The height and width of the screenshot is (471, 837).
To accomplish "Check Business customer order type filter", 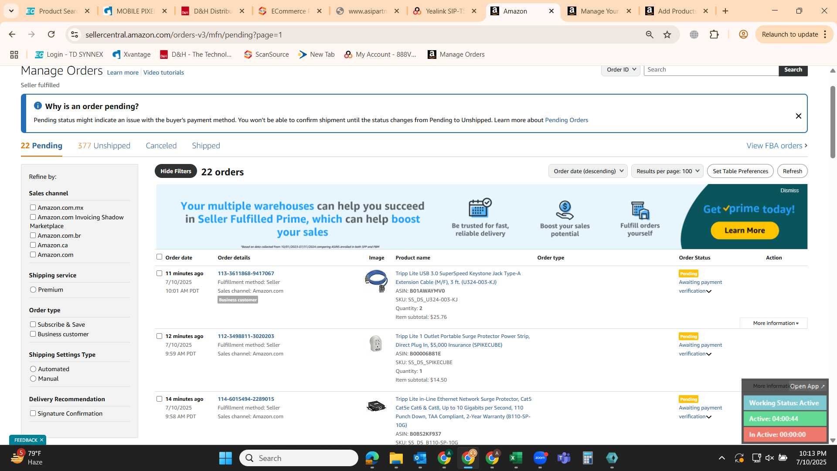I will click(33, 334).
